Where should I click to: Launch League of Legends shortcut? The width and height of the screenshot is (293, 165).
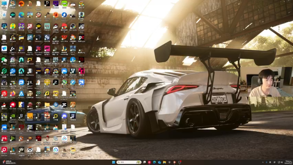coord(13,127)
